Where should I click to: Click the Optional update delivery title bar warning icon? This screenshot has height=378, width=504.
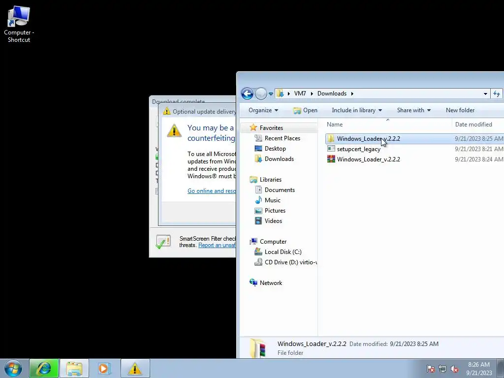click(166, 111)
